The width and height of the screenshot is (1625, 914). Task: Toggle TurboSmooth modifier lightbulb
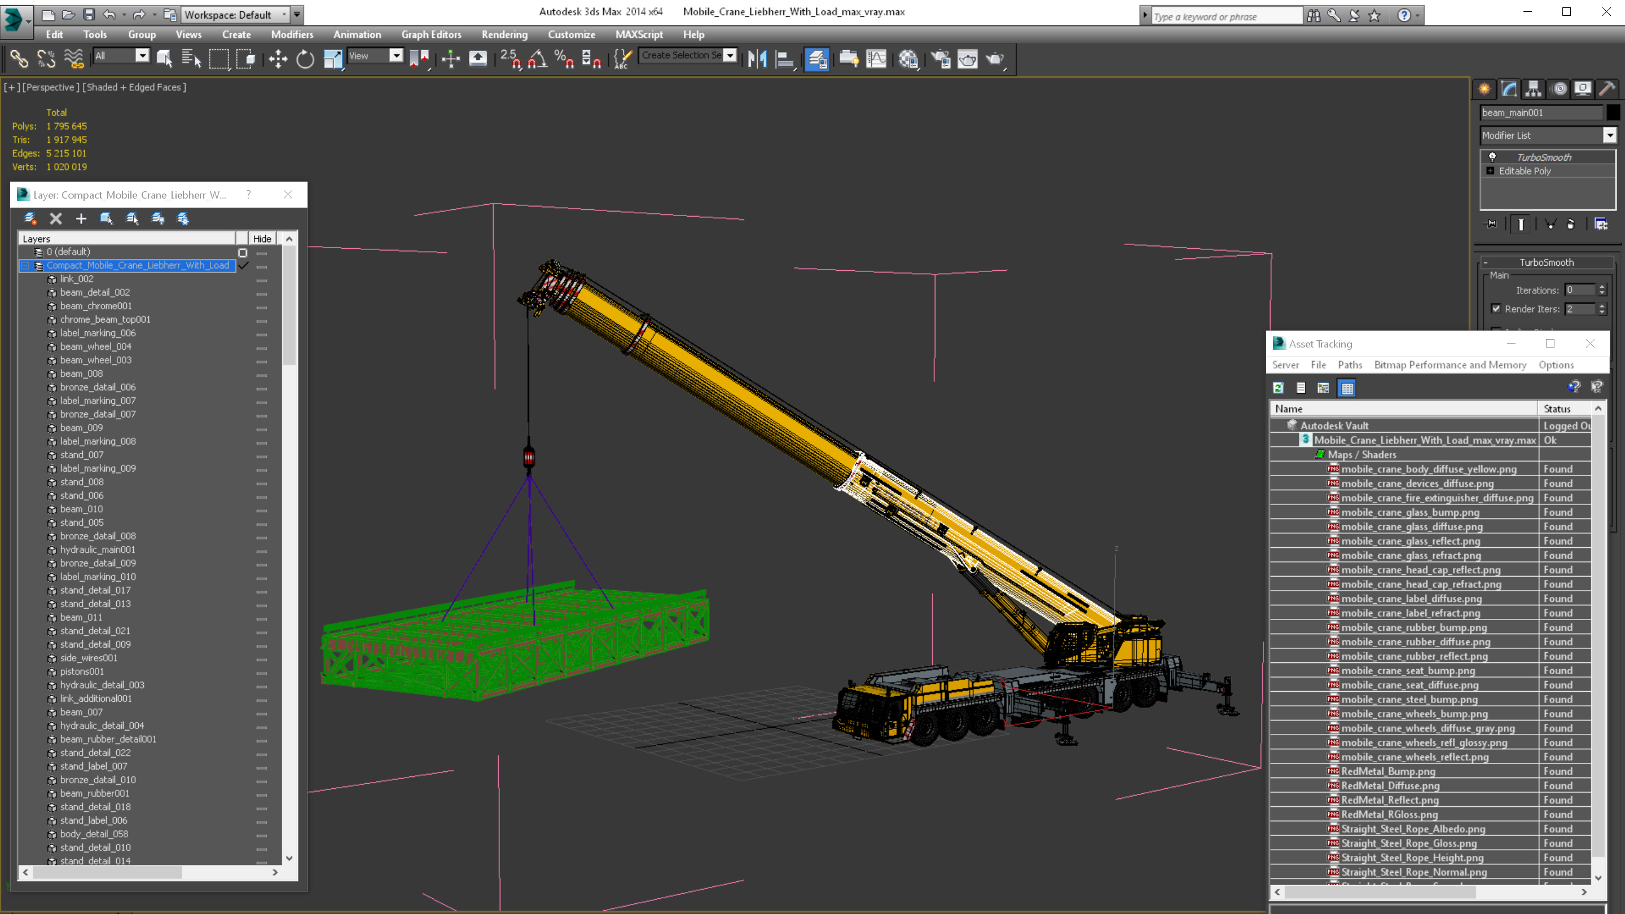point(1492,157)
